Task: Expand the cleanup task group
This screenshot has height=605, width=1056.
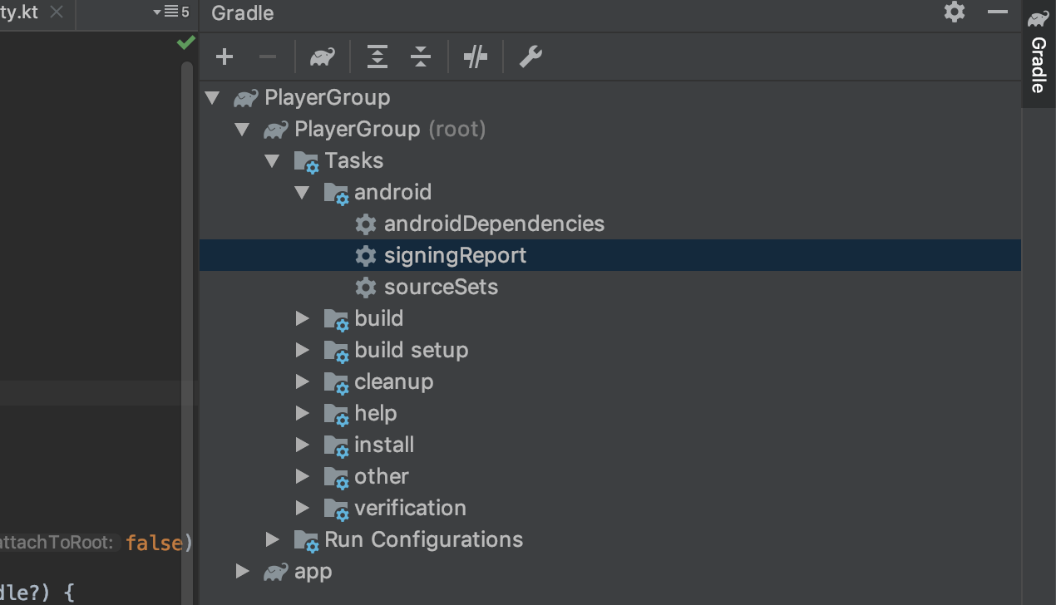Action: click(x=303, y=381)
